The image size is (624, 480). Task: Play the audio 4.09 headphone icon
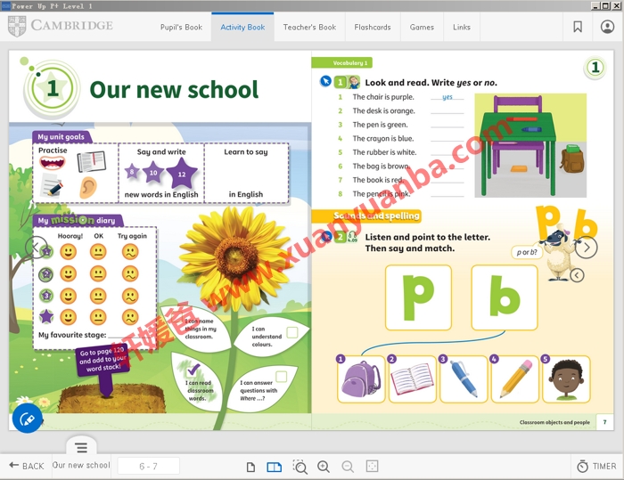click(352, 236)
